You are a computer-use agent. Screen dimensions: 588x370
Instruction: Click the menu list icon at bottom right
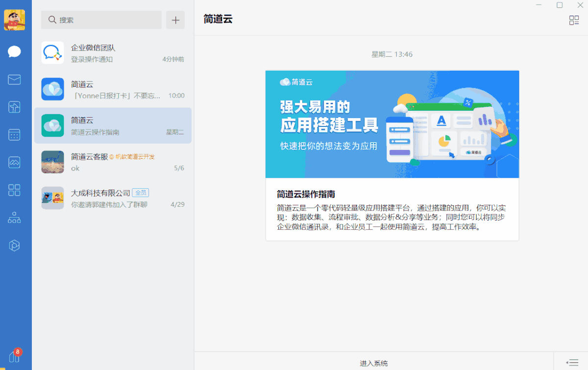572,362
